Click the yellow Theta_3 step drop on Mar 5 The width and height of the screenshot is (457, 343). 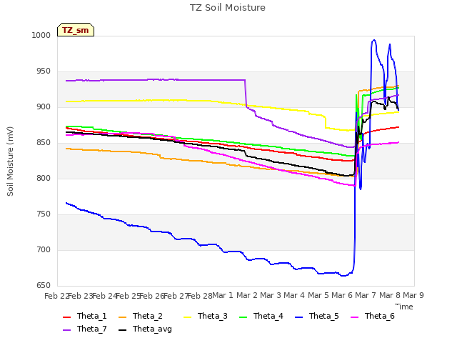326,122
